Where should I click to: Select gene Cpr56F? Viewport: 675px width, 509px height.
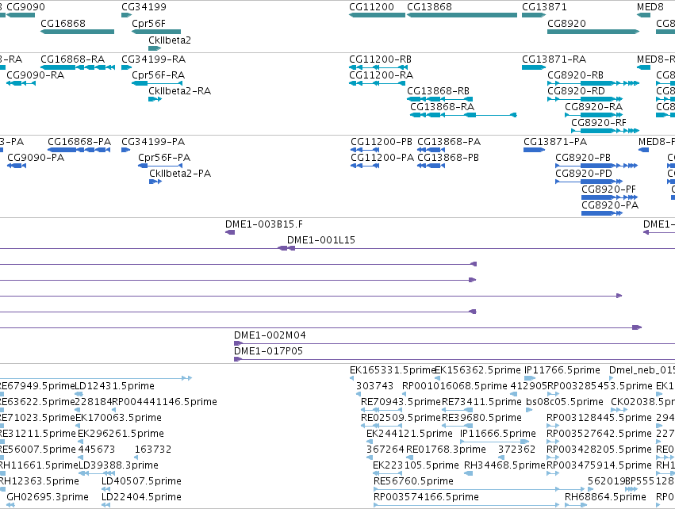coord(155,32)
